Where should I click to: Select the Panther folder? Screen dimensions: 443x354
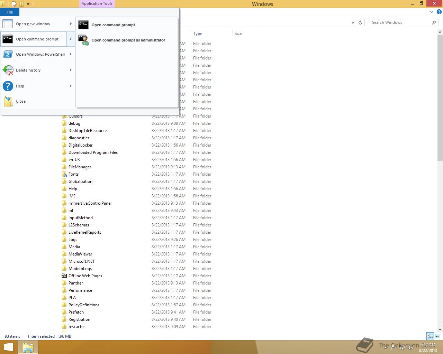(75, 283)
